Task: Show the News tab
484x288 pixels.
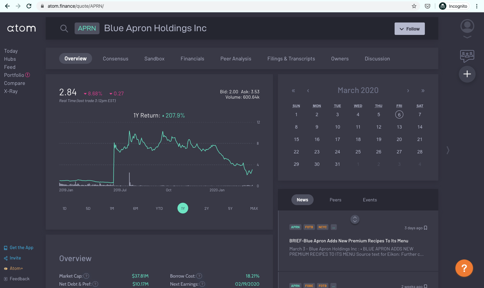Action: [302, 200]
